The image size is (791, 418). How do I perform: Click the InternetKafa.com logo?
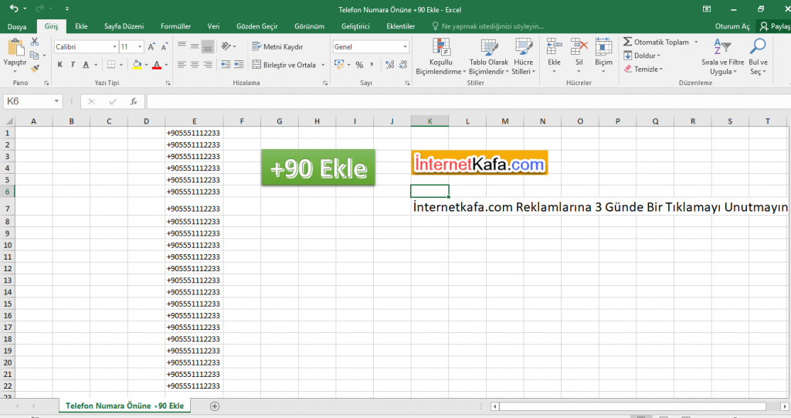tap(479, 163)
